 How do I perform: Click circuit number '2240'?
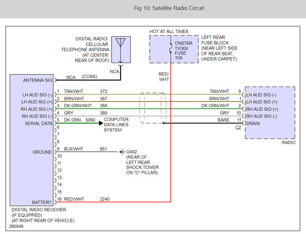tap(105, 199)
